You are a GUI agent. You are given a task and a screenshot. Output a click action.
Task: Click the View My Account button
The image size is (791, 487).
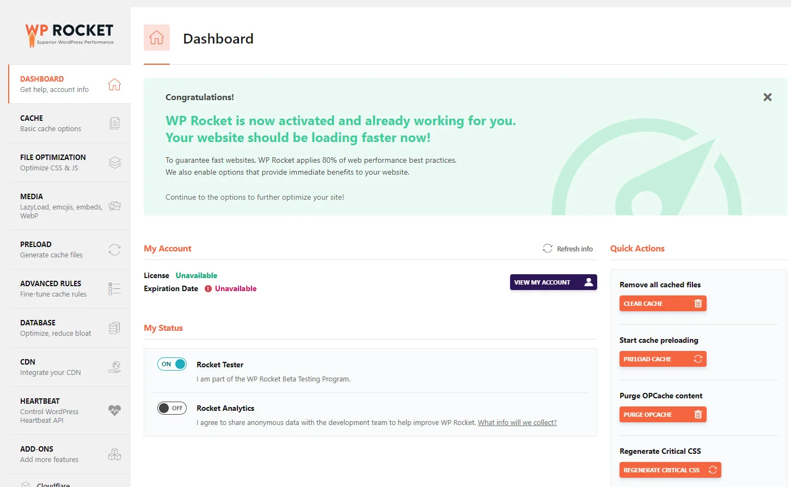click(554, 282)
